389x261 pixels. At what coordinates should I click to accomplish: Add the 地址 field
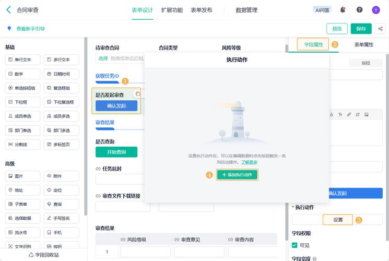pos(22,191)
